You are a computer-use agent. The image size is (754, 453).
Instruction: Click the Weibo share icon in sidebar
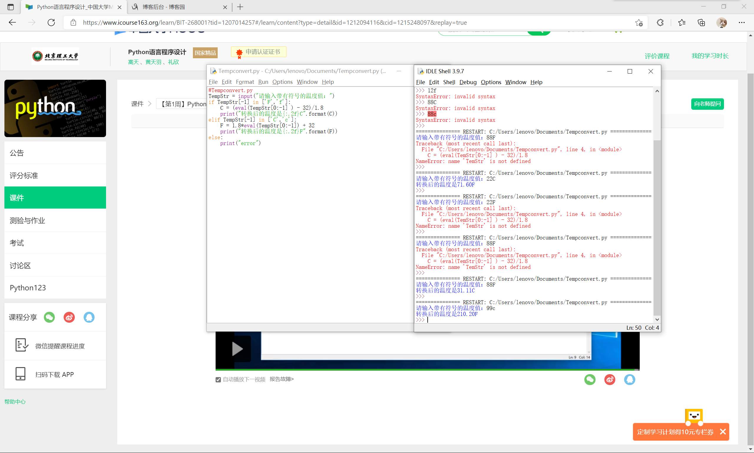point(69,317)
